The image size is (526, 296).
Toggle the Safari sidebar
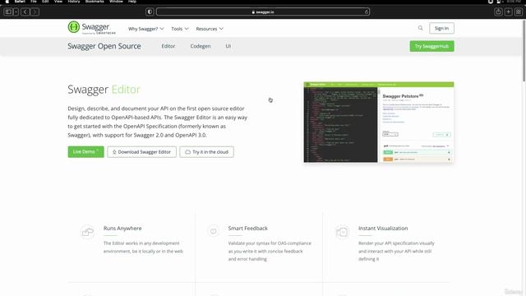click(8, 12)
